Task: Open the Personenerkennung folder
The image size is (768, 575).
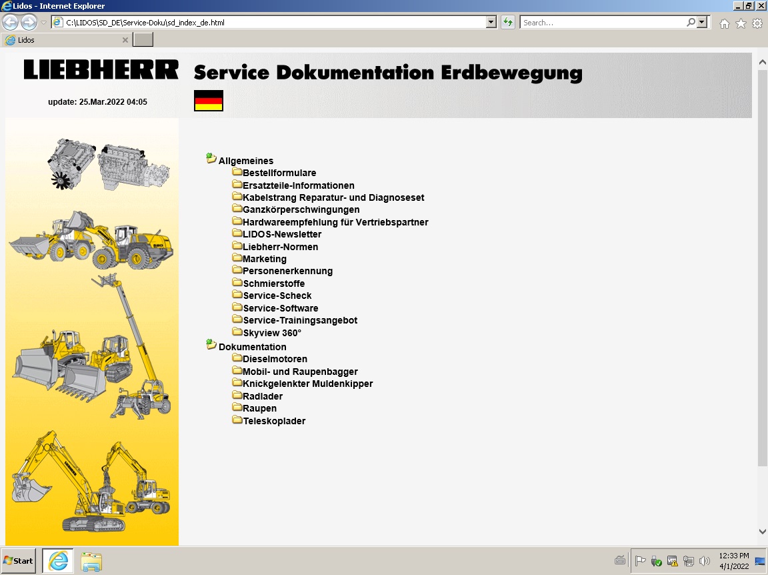Action: [287, 271]
